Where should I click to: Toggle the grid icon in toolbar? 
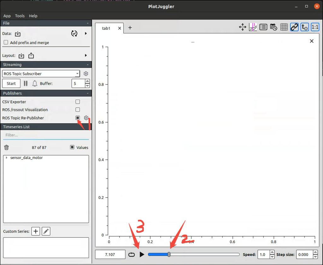(x=284, y=27)
